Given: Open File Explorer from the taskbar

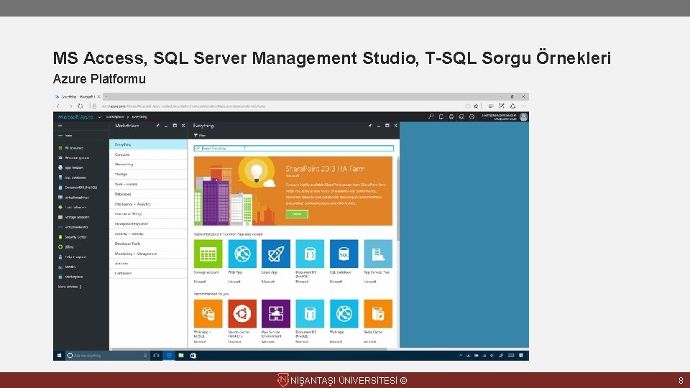Looking at the screenshot, I should (x=181, y=356).
